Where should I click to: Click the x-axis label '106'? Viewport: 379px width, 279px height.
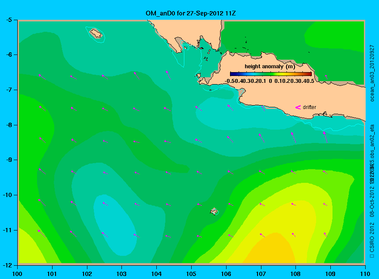226,274
